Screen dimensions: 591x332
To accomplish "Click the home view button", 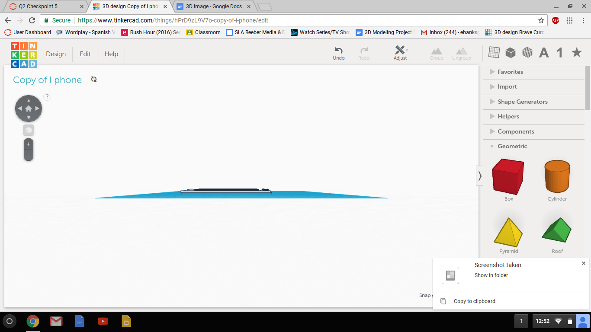I will [x=29, y=109].
